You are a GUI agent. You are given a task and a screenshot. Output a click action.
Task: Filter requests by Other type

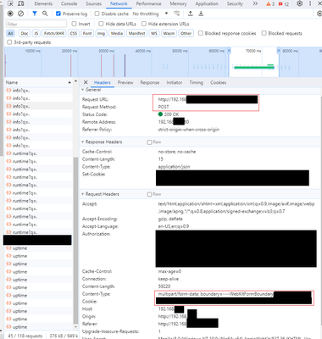click(x=186, y=33)
